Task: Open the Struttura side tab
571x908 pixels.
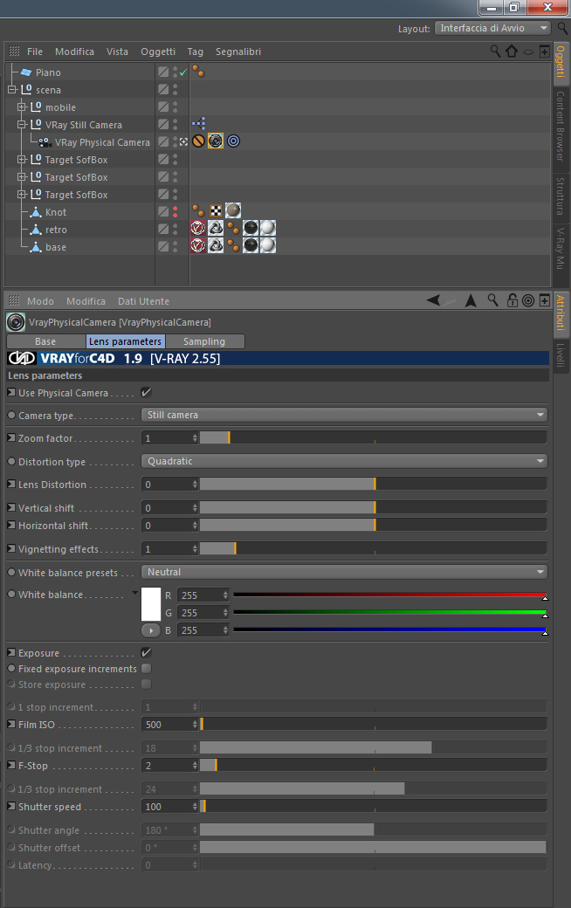Action: [561, 196]
